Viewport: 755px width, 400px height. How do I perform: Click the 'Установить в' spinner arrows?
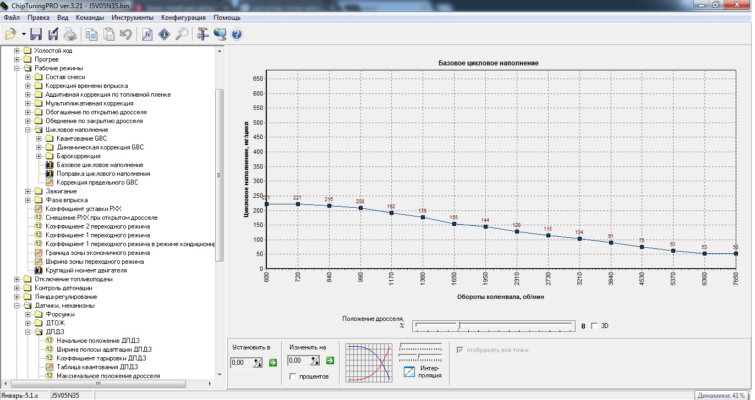258,362
